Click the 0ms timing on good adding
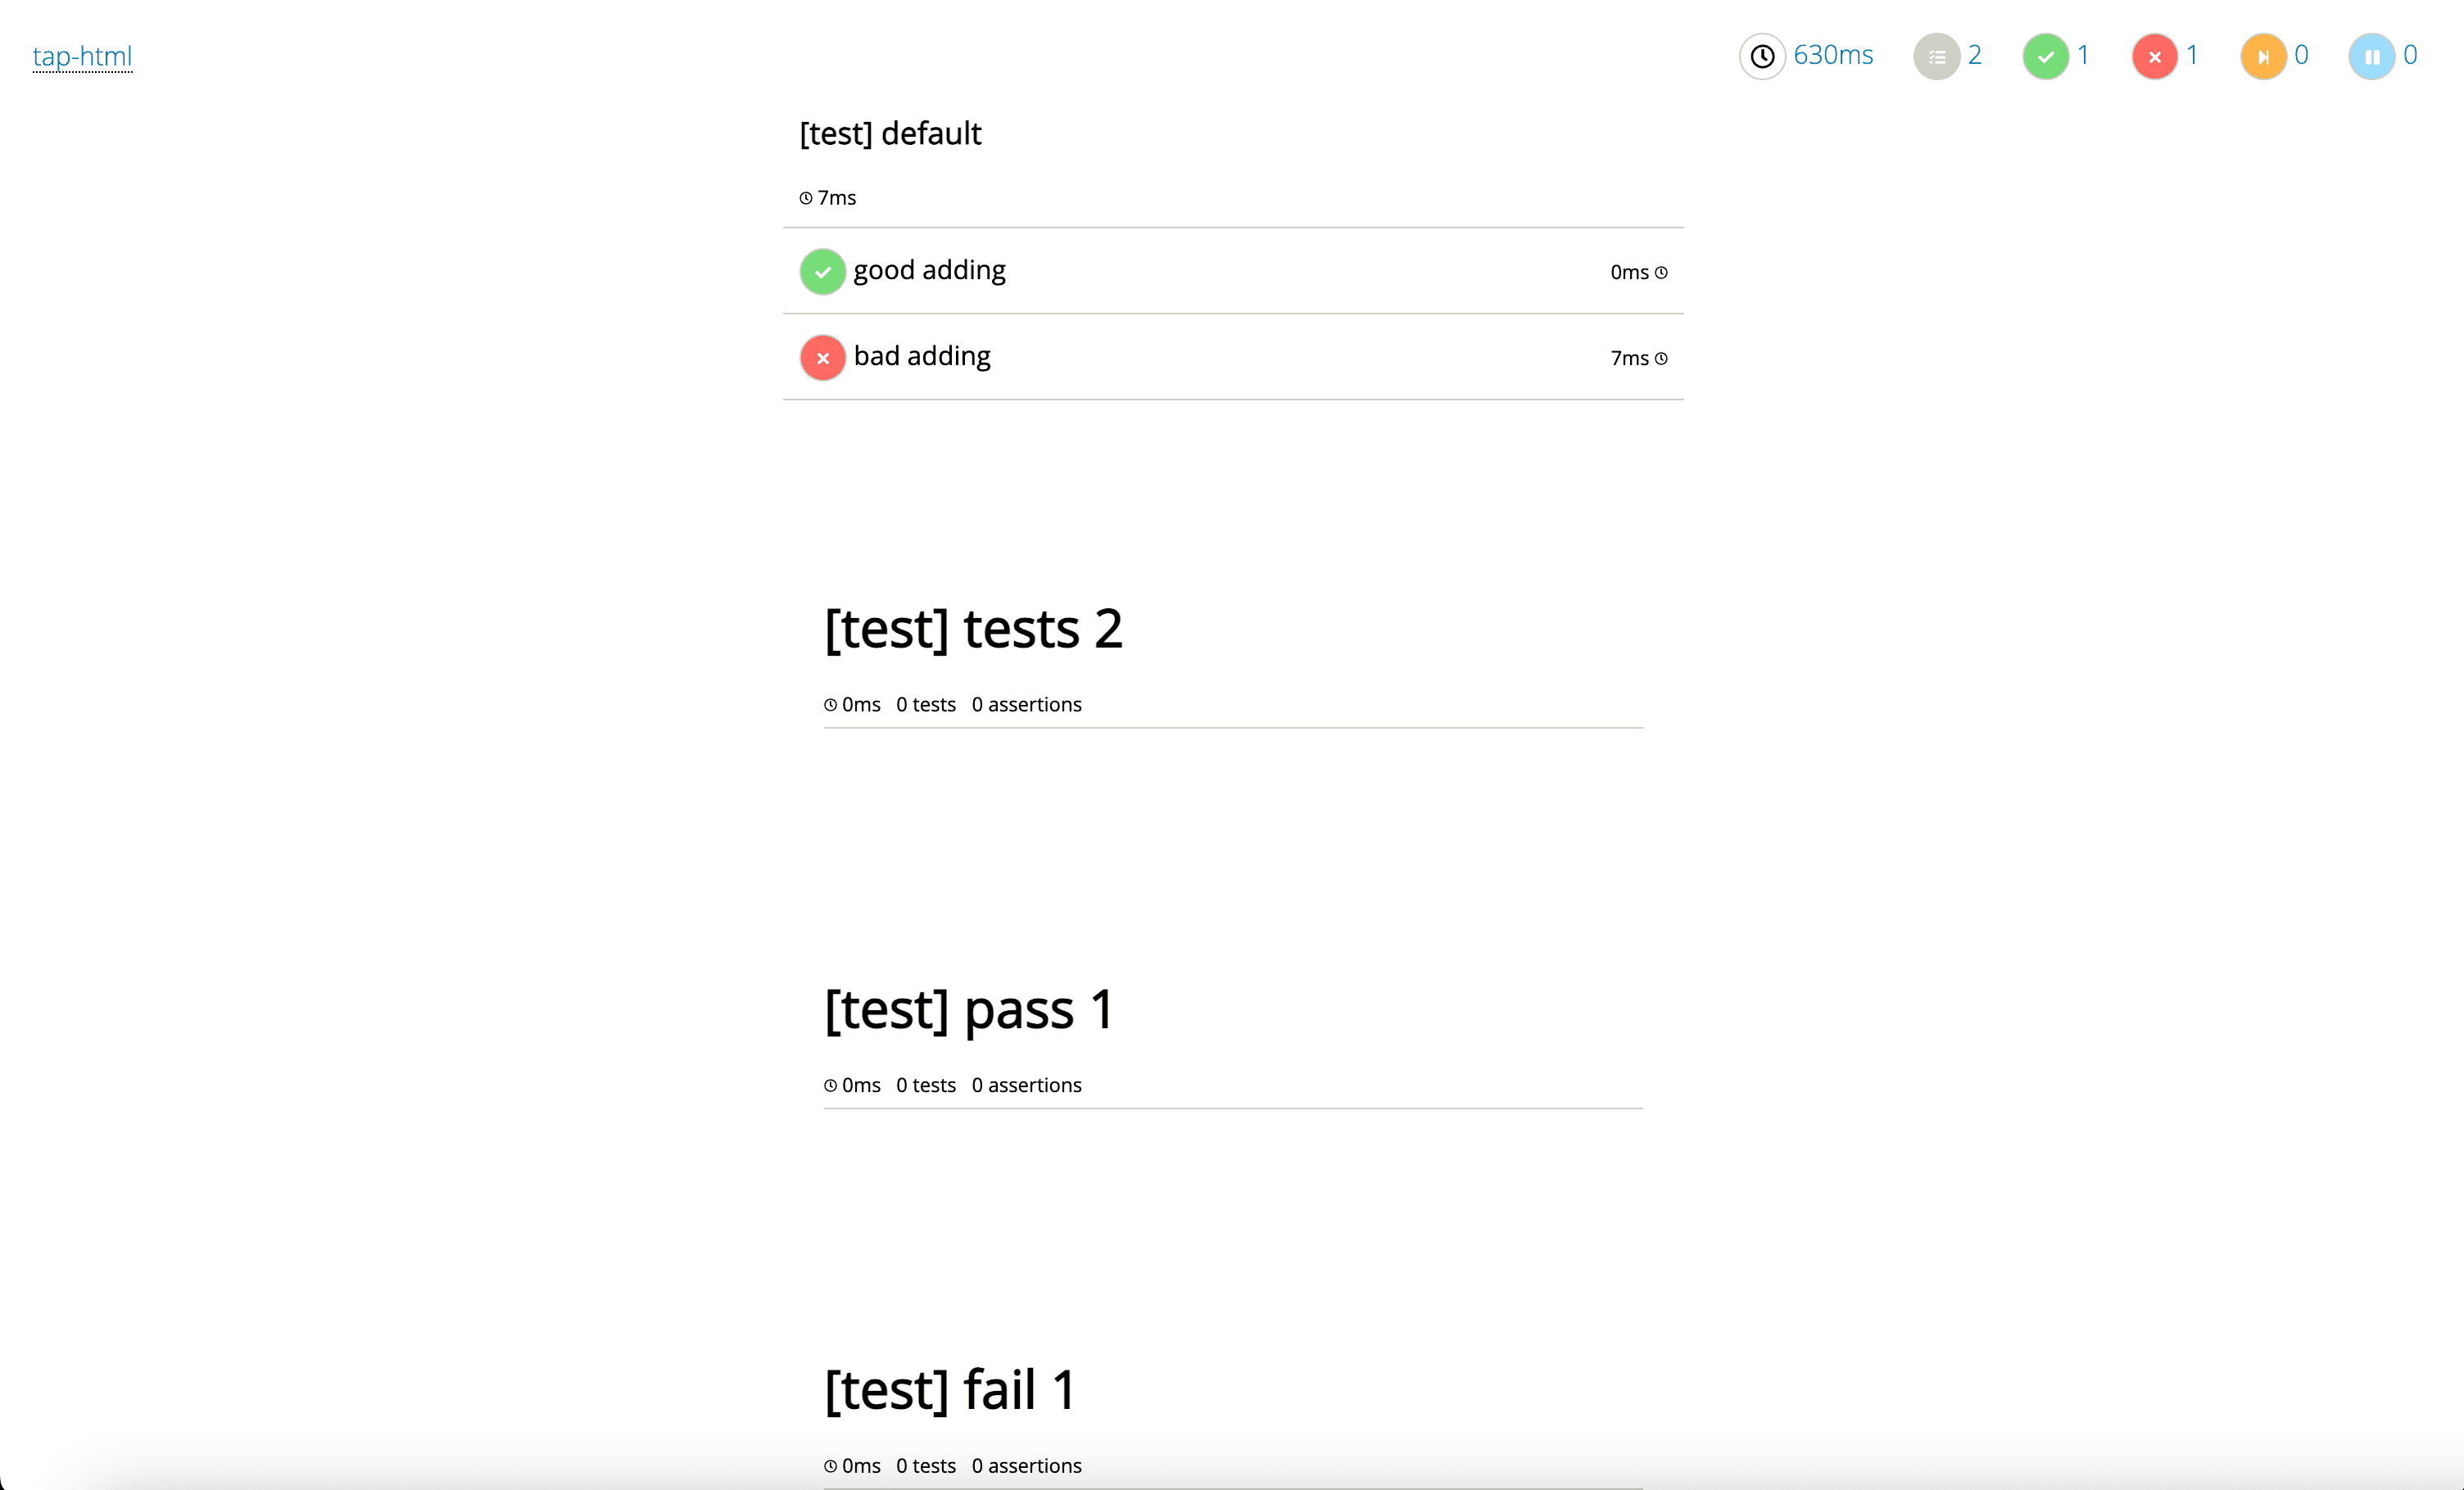 [1629, 272]
